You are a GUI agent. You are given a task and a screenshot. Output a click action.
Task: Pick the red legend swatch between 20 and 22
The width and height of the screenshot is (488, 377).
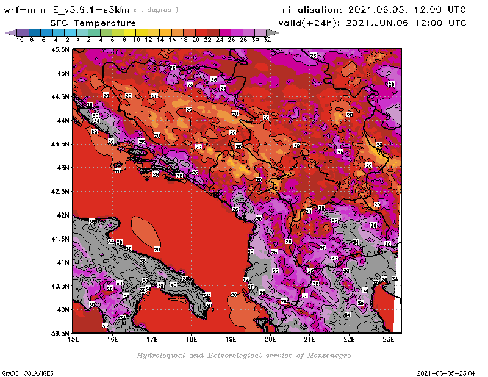click(x=201, y=33)
